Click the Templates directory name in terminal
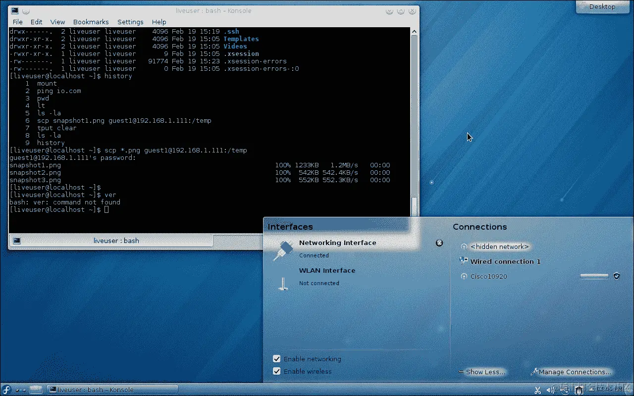 [x=241, y=39]
